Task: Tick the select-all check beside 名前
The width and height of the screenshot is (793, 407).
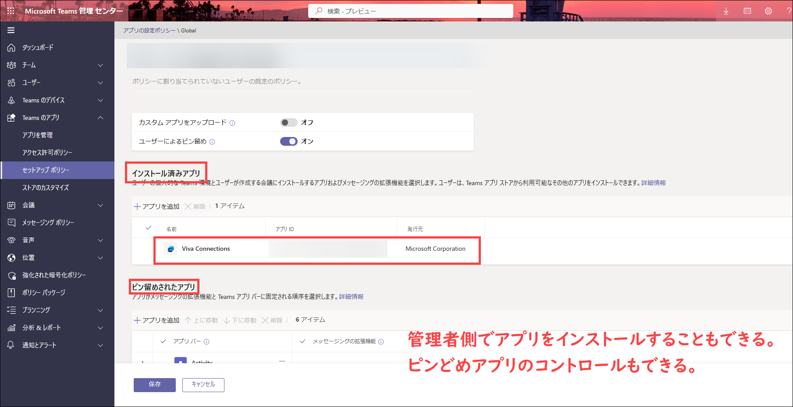Action: click(149, 228)
